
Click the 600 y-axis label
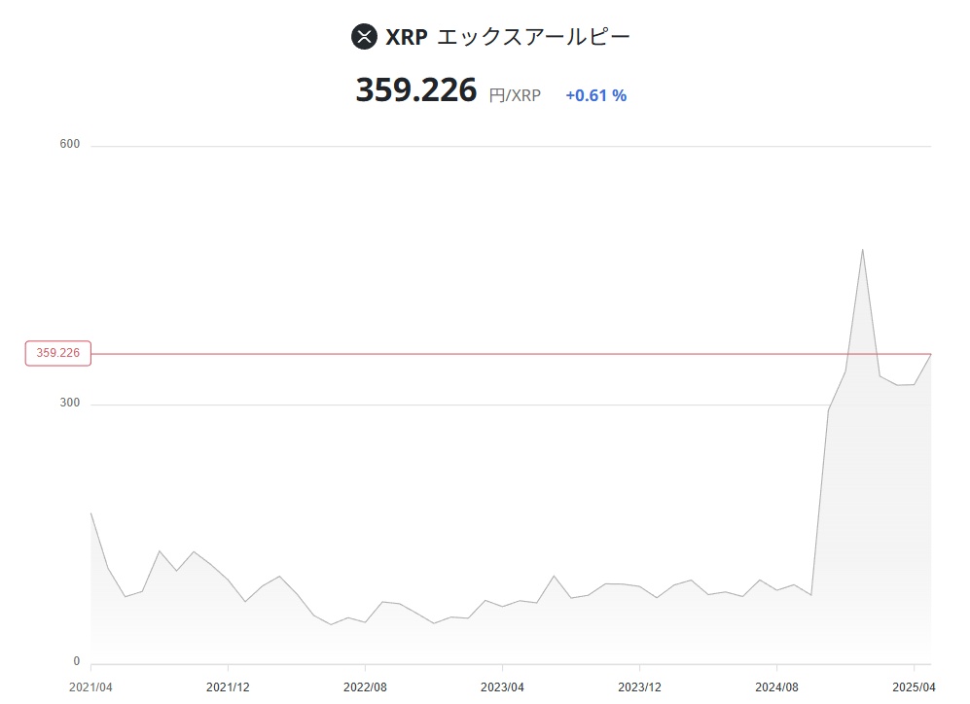tap(70, 144)
